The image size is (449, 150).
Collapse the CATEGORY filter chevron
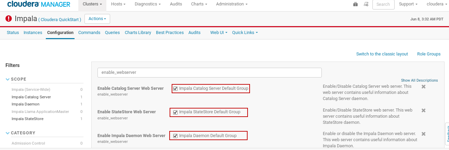click(8, 133)
